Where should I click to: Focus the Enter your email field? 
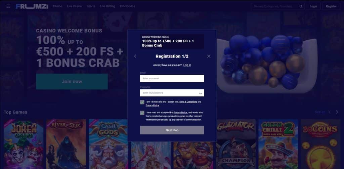(172, 78)
